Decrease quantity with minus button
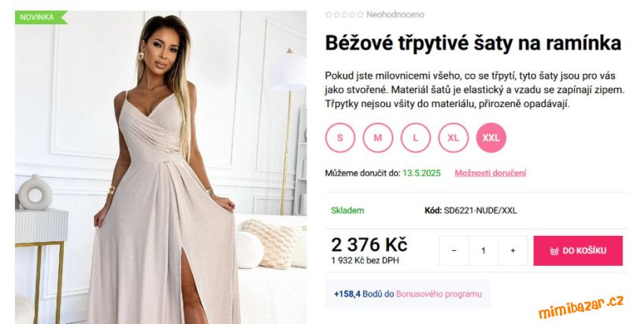630x324 pixels. coord(454,251)
